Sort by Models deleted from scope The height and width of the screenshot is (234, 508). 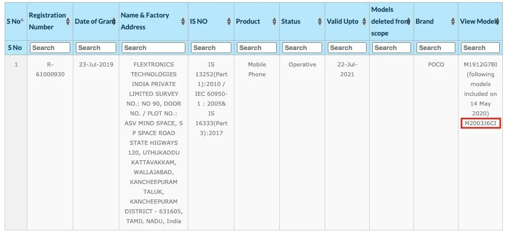point(409,22)
